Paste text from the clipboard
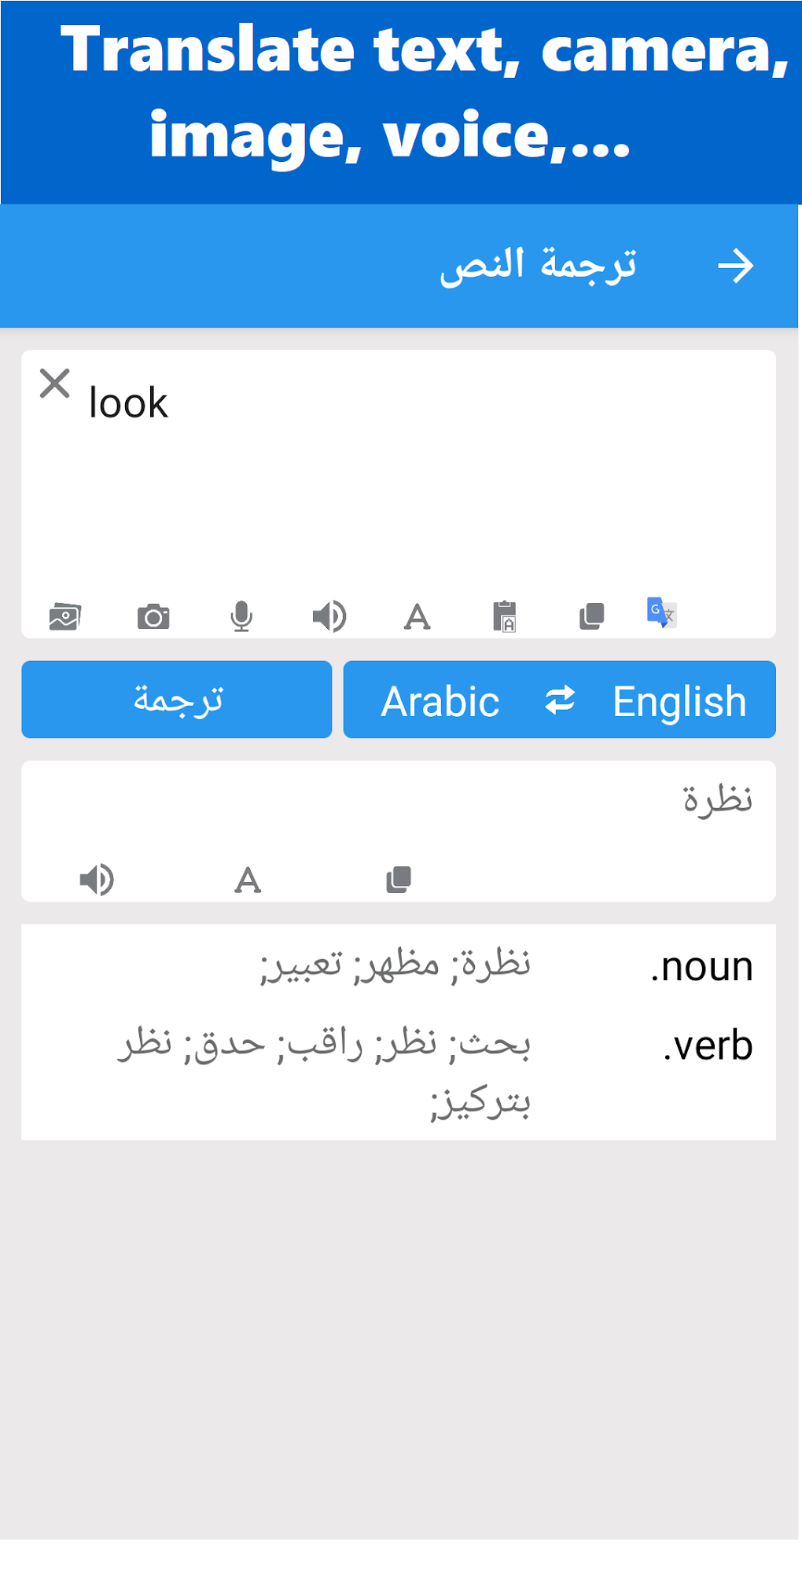 tap(506, 616)
